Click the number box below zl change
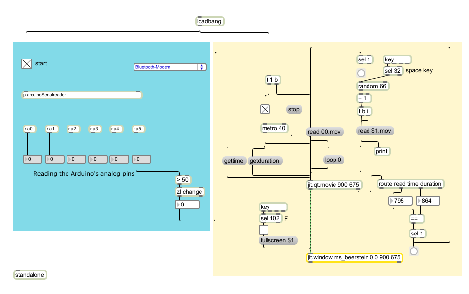469x294 pixels. tap(188, 204)
